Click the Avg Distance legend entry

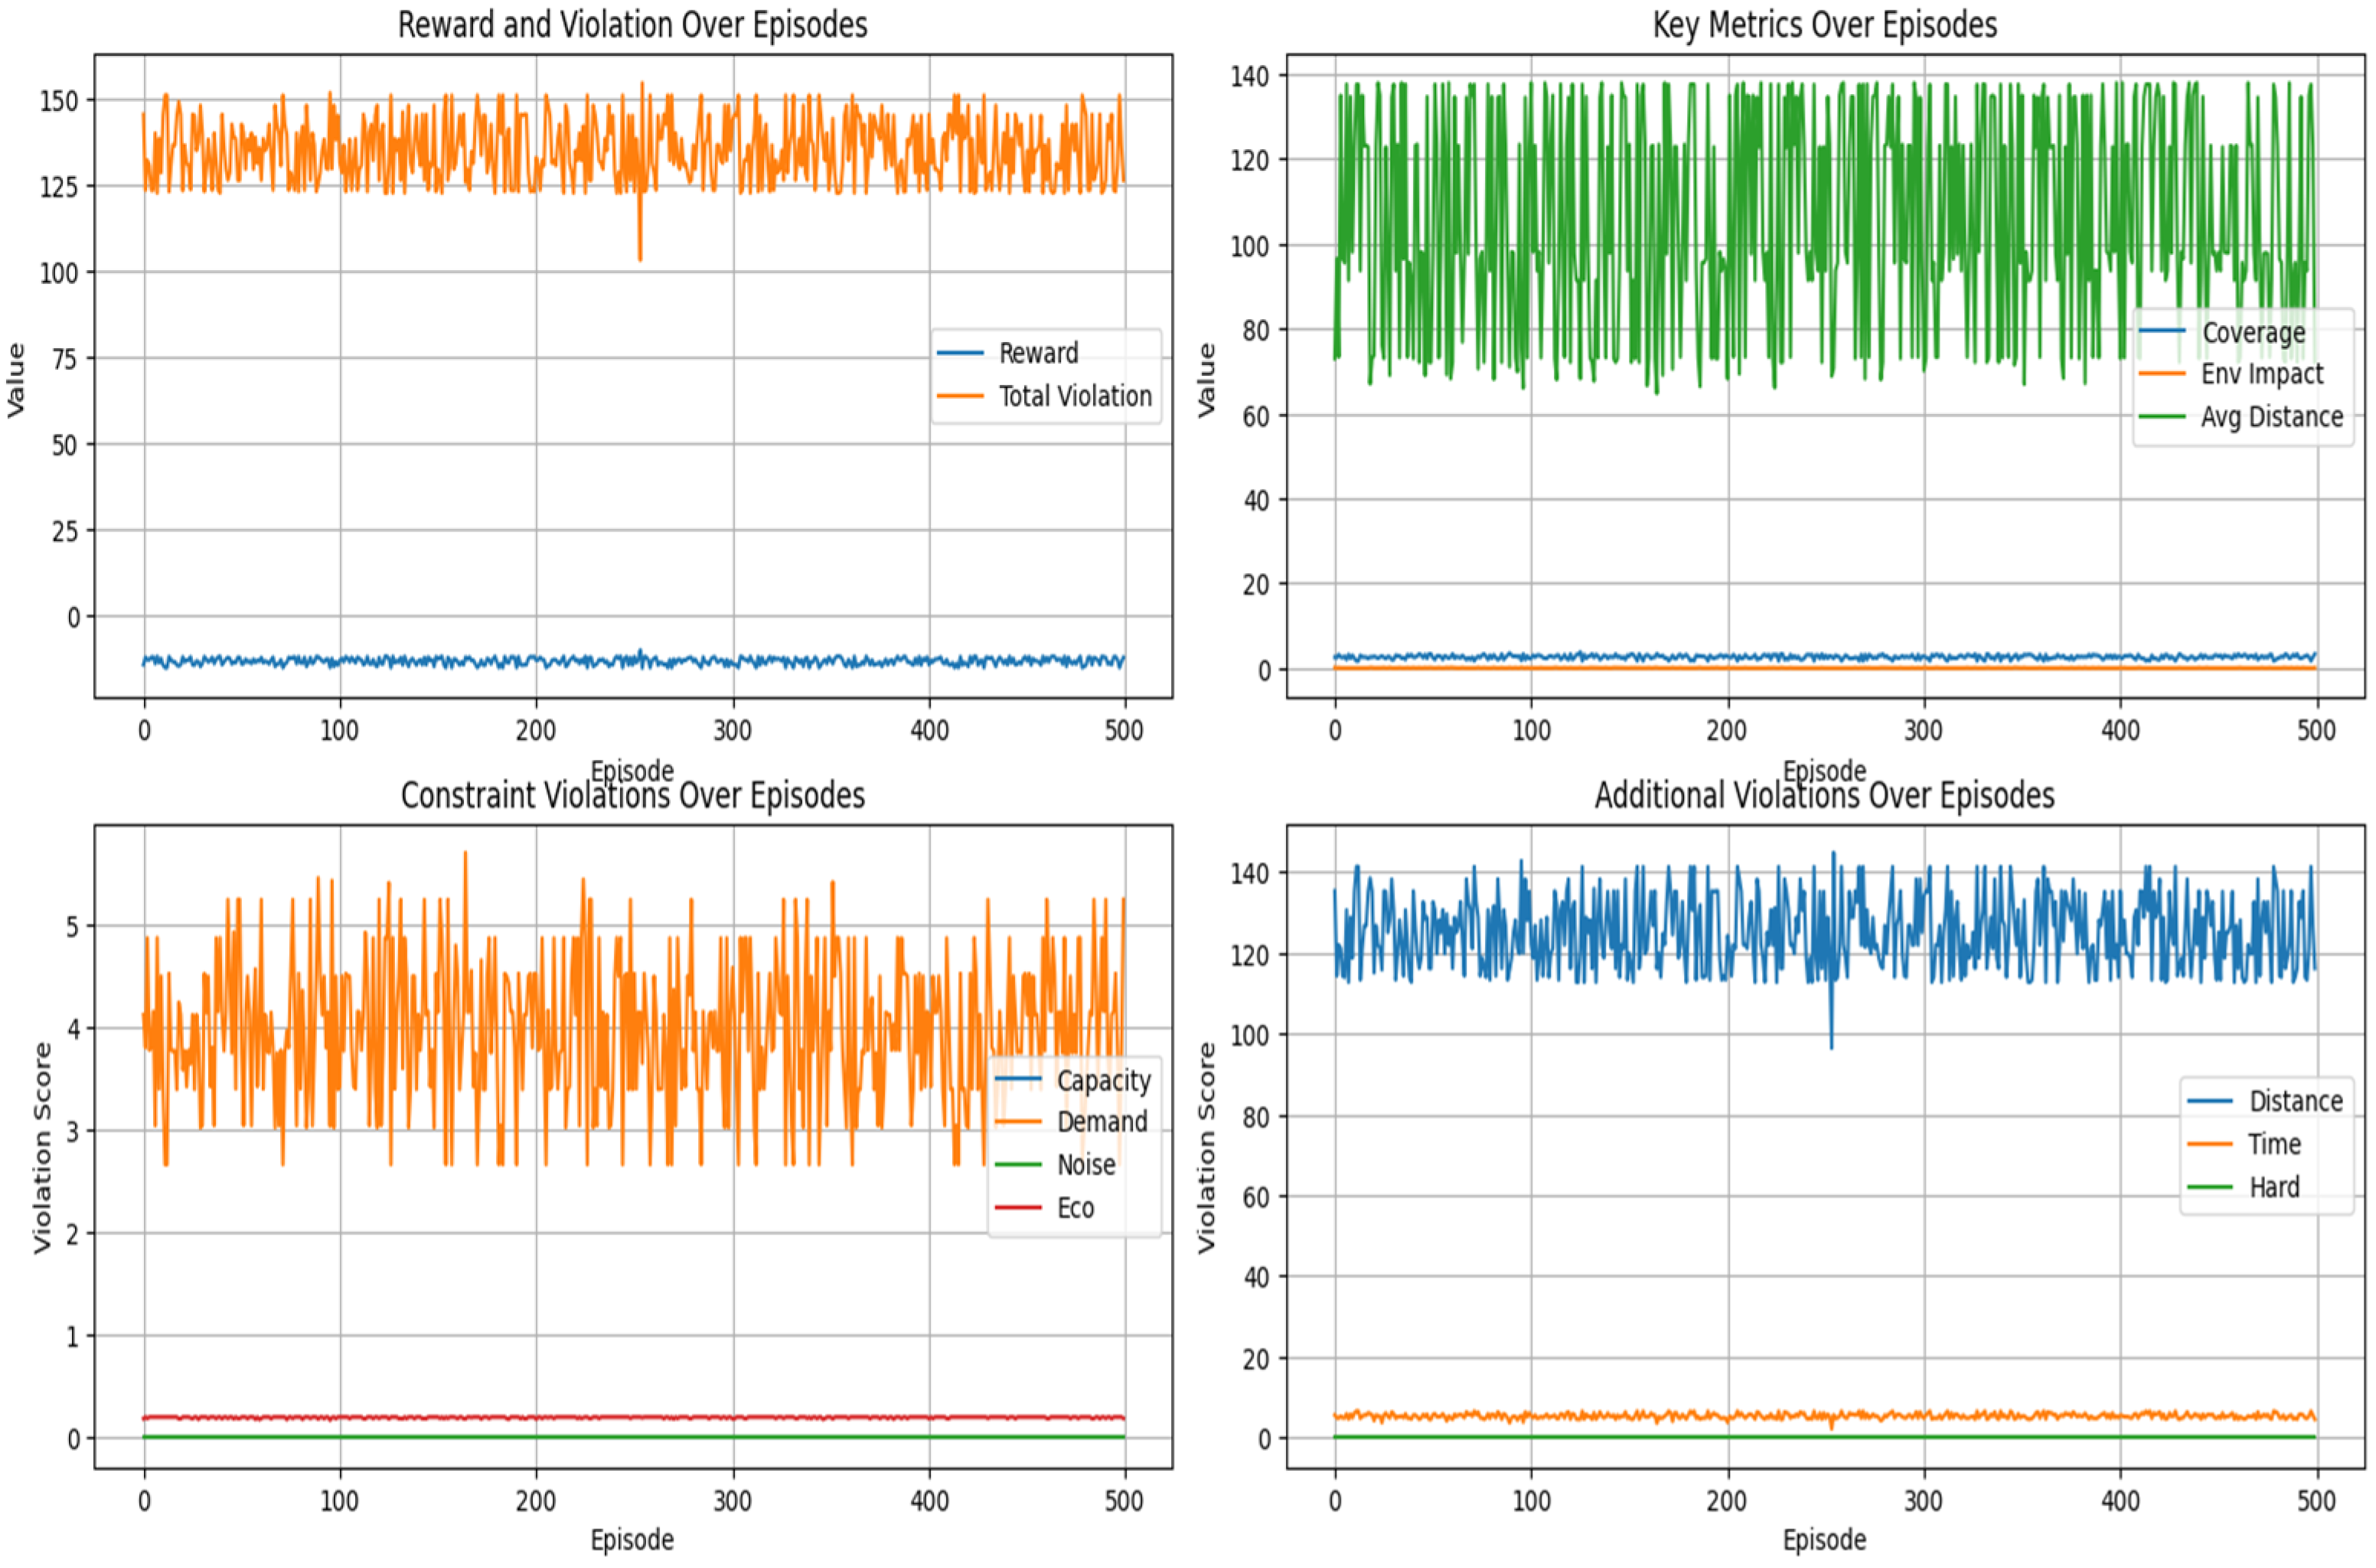tap(2271, 417)
